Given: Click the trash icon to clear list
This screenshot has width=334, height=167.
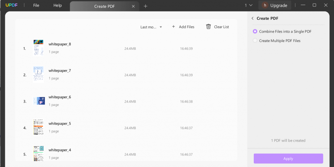Looking at the screenshot, I should pos(208,27).
